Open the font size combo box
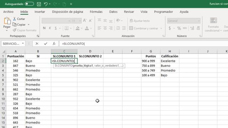228x128 pixels. pyautogui.click(x=76, y=21)
